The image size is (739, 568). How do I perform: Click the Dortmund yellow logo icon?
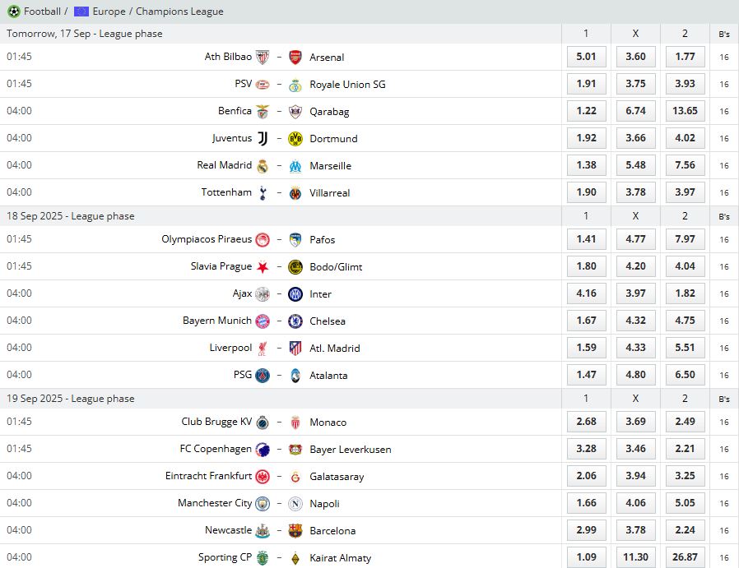click(295, 139)
